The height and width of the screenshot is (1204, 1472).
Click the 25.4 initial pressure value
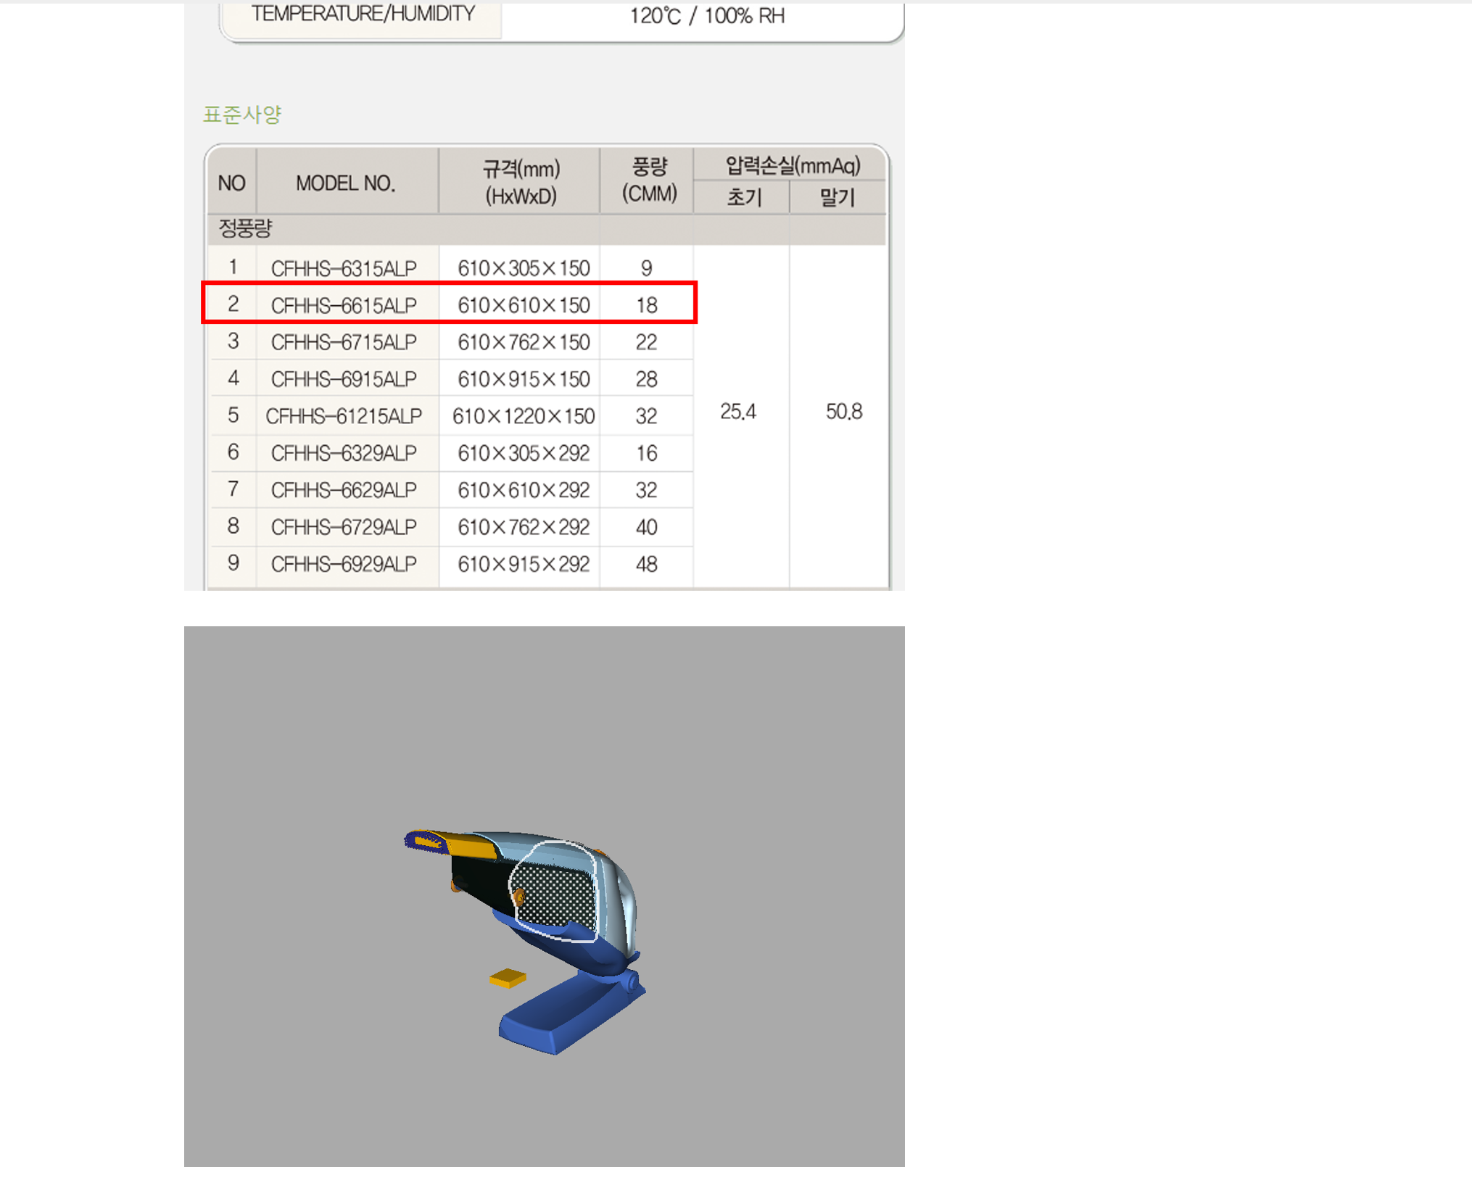click(738, 412)
